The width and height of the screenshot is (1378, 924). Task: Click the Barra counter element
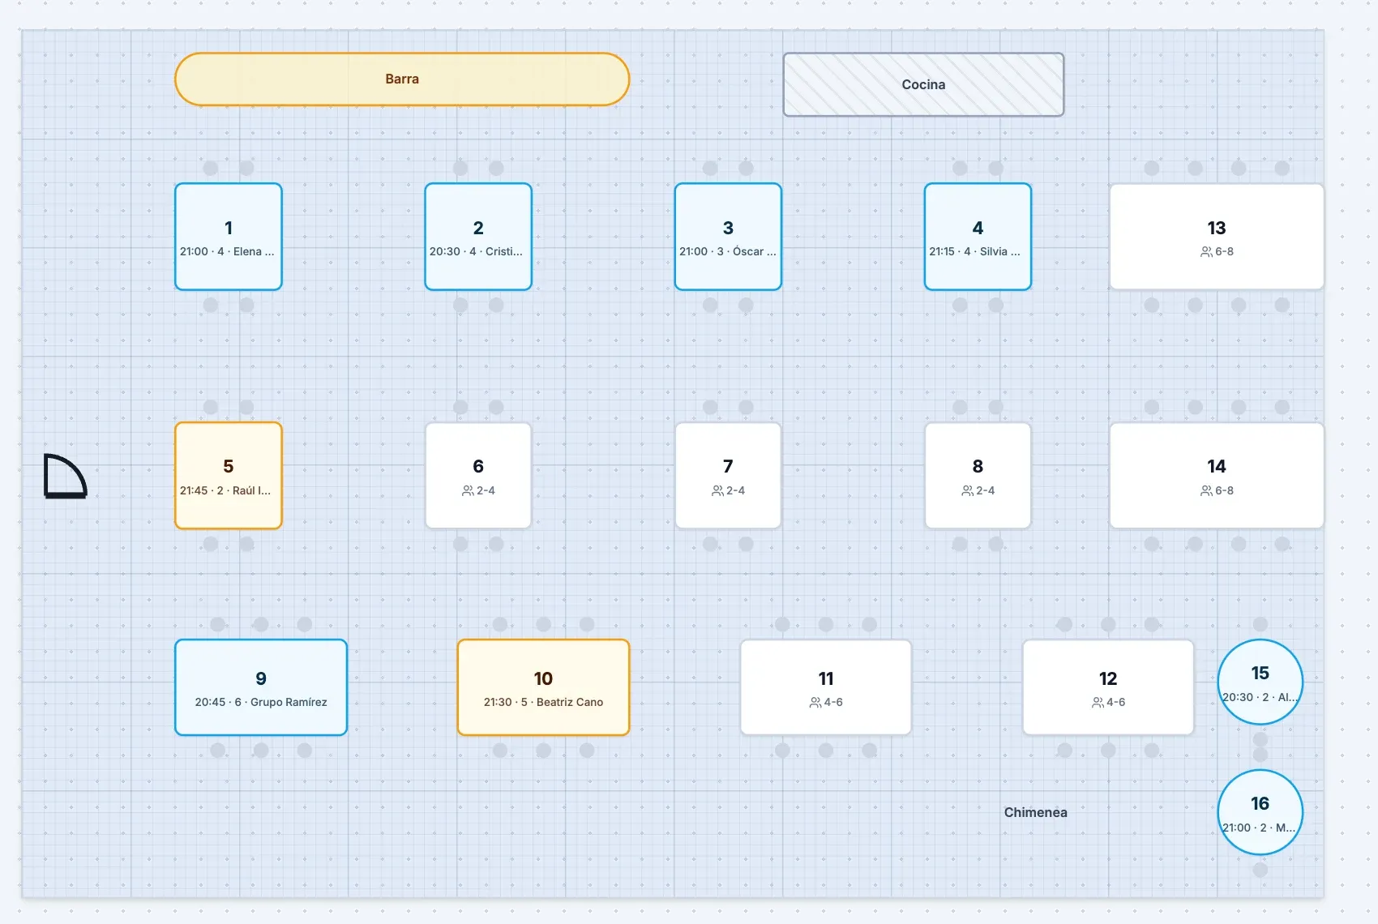tap(402, 79)
